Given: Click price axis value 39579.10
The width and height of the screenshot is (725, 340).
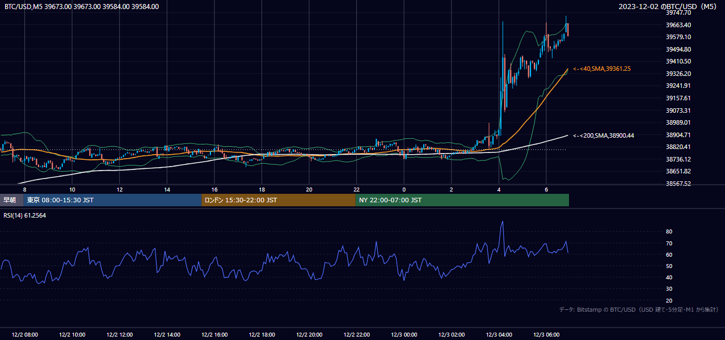Looking at the screenshot, I should click(x=678, y=37).
